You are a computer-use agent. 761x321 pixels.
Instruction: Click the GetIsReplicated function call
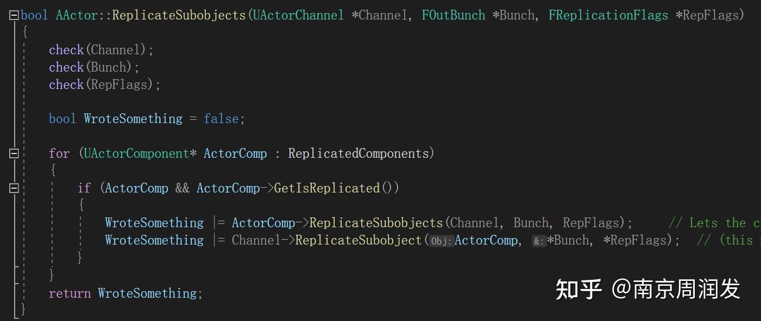(x=327, y=188)
